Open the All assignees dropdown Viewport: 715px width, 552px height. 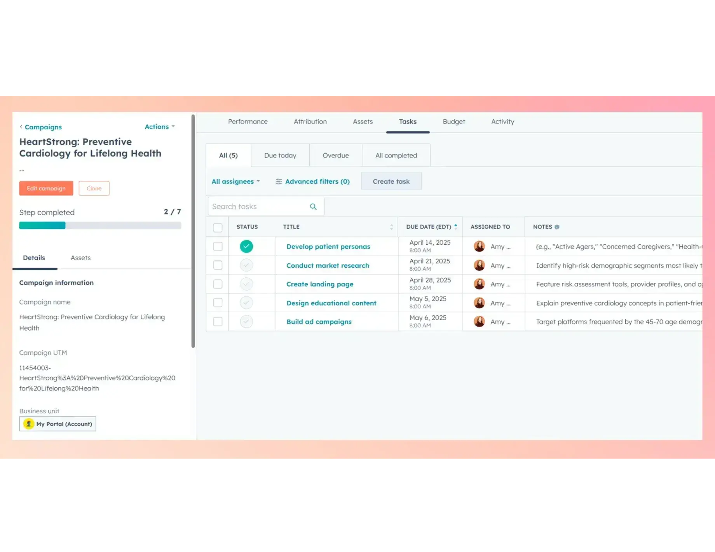235,181
